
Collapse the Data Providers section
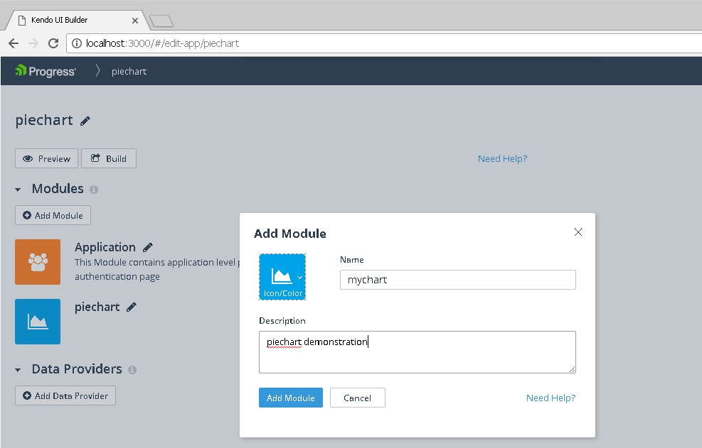click(18, 370)
